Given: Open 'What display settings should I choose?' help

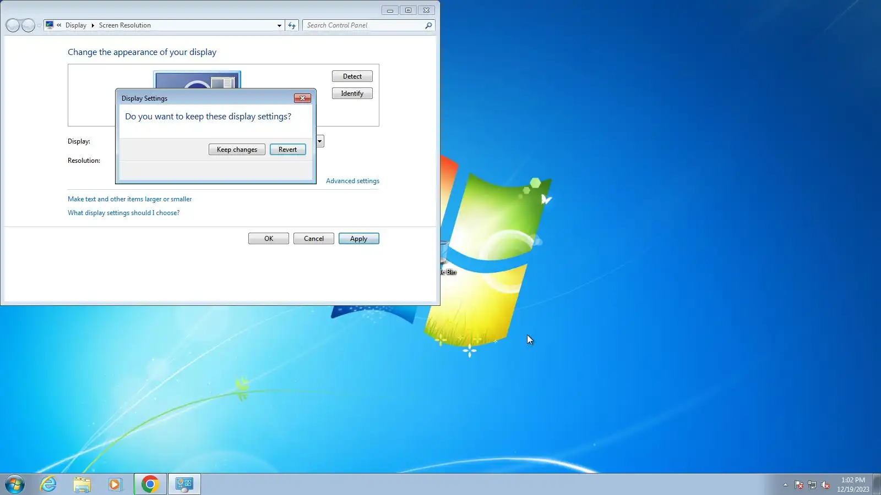Looking at the screenshot, I should click(124, 213).
